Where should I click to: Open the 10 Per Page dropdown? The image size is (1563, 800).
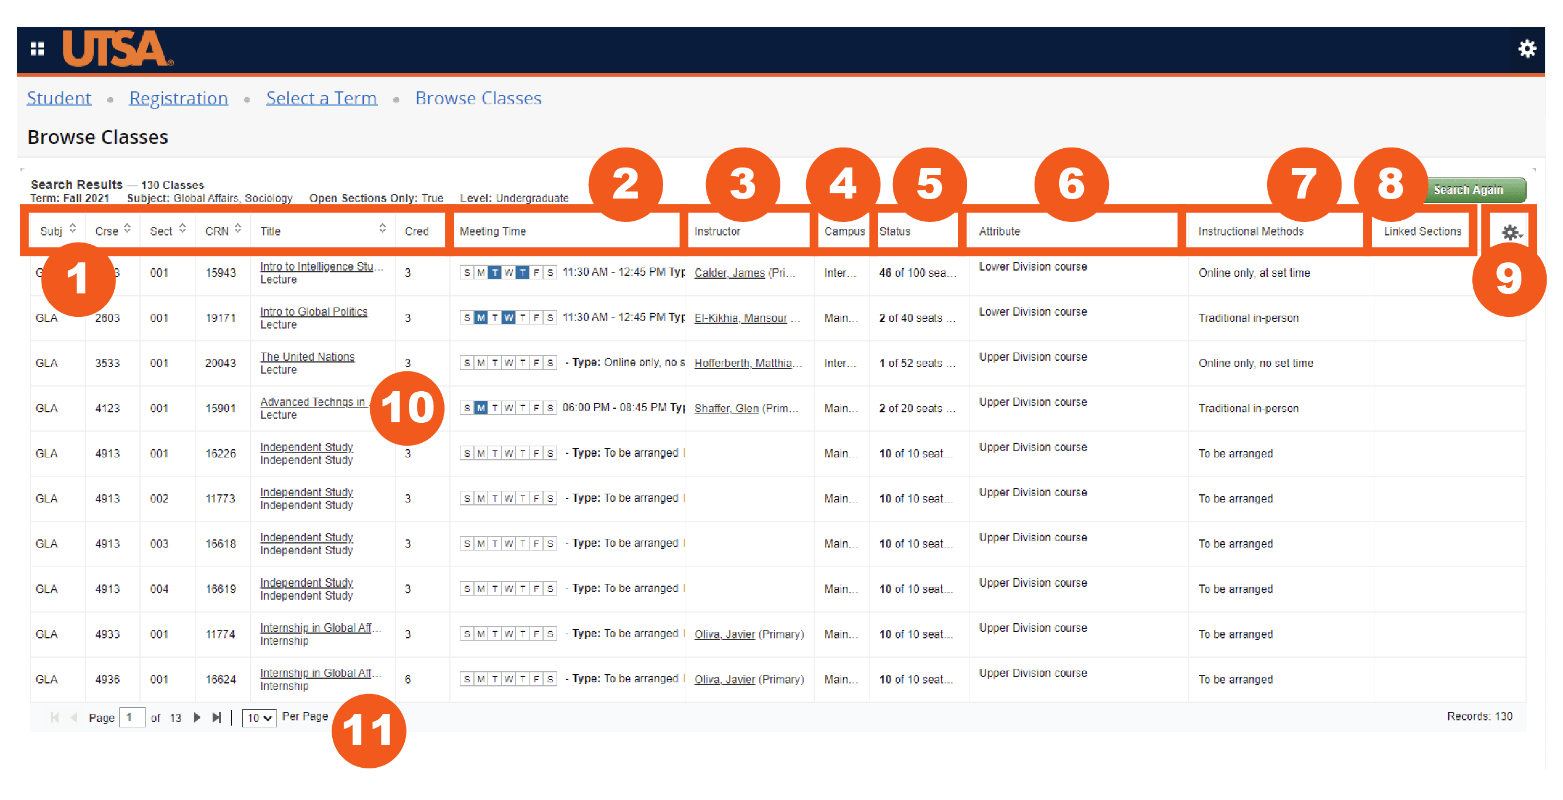259,718
